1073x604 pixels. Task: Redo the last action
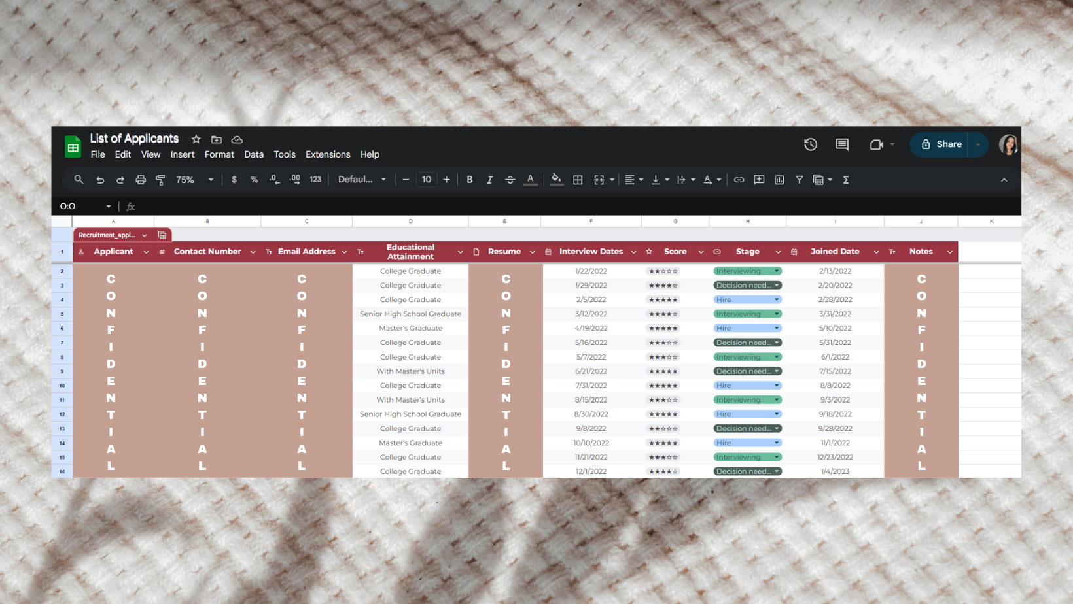120,180
